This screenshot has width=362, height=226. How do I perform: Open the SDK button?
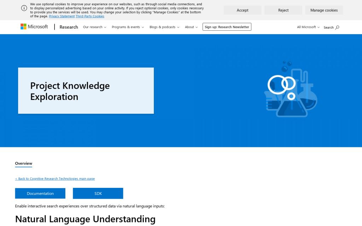98,194
